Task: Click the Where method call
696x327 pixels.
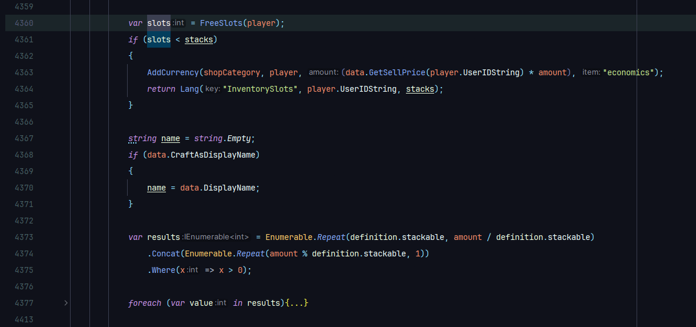Action: coord(164,270)
